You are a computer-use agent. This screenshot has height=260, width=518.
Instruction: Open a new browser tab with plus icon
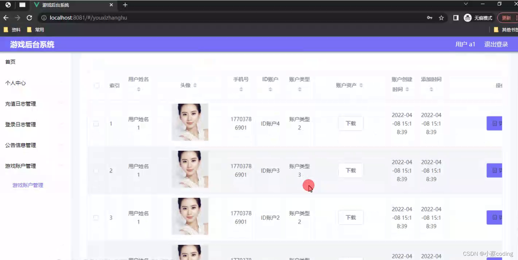[125, 5]
